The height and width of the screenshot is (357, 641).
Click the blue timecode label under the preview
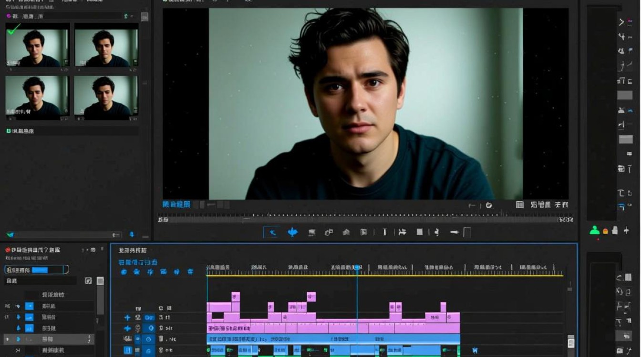click(x=176, y=204)
